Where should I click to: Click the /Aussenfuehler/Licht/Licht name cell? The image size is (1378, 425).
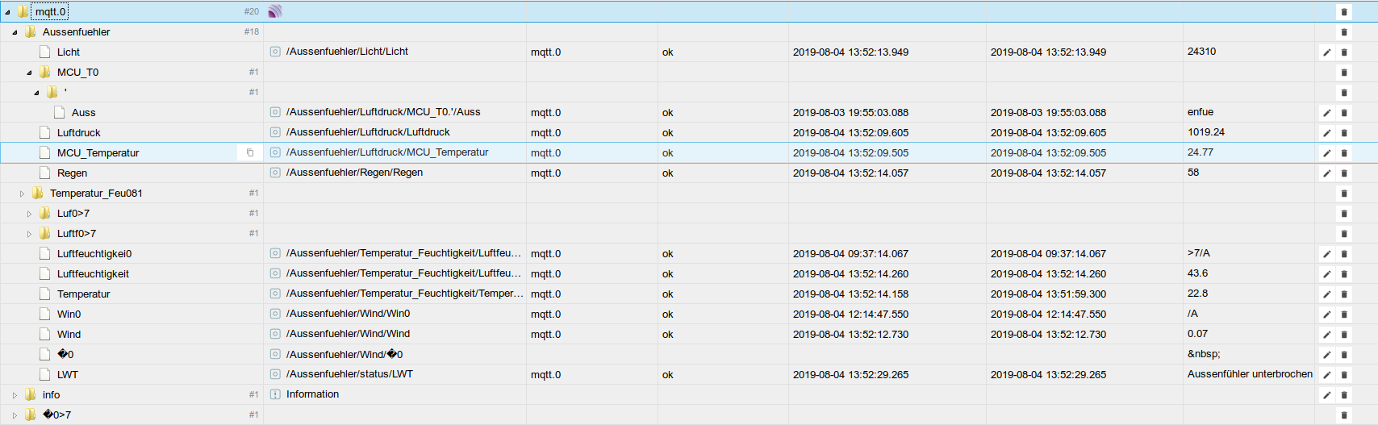point(347,52)
